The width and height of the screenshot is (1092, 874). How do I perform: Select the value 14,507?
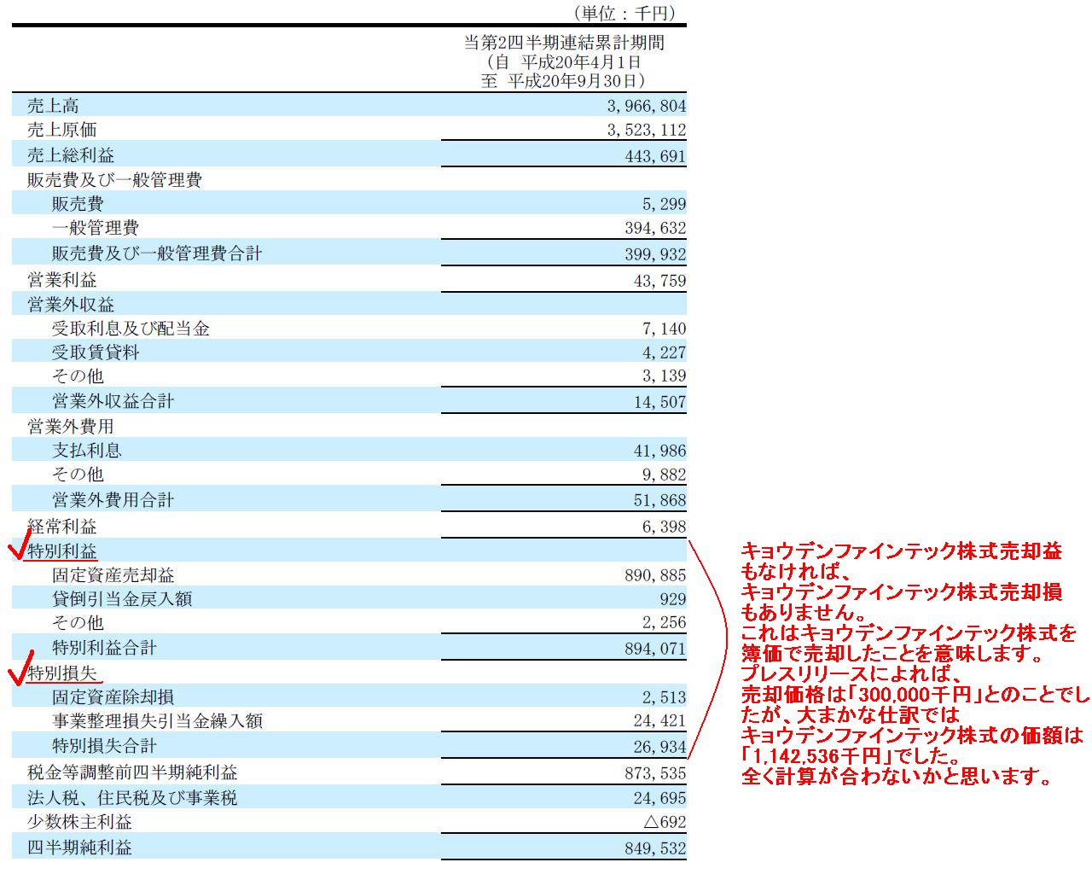pyautogui.click(x=661, y=401)
